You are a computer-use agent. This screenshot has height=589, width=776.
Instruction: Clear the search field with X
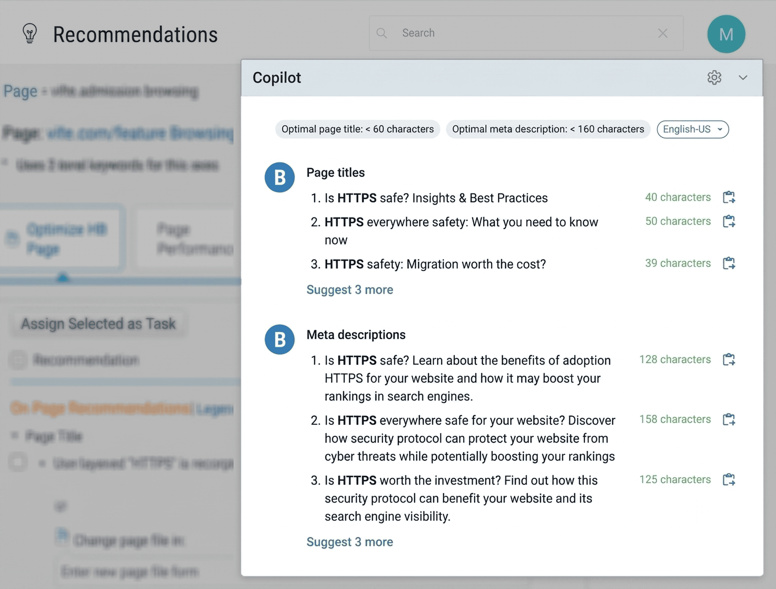coord(663,33)
